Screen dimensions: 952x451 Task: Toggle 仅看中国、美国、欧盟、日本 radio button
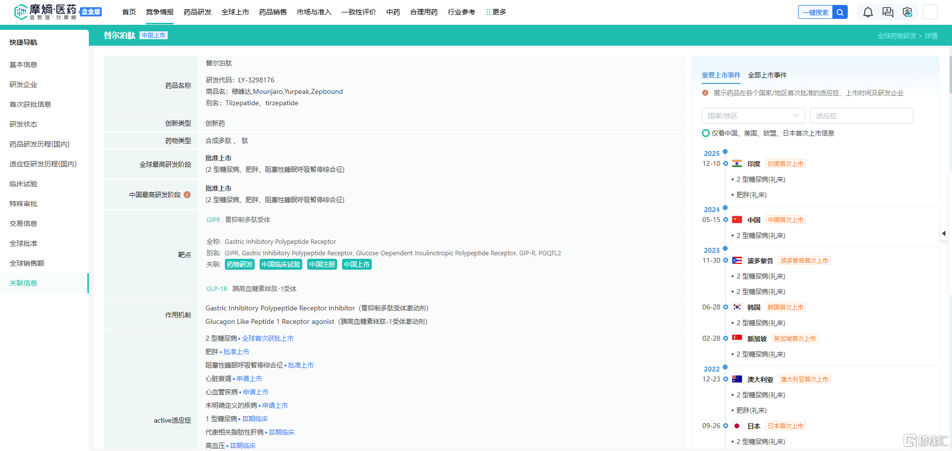point(706,133)
